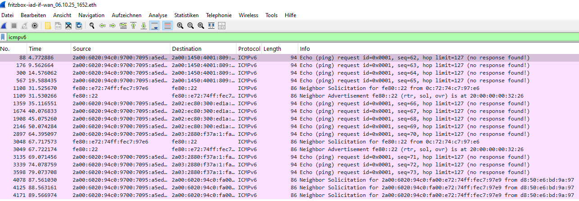Open the Hilfe menu
The width and height of the screenshot is (579, 201).
[x=291, y=15]
